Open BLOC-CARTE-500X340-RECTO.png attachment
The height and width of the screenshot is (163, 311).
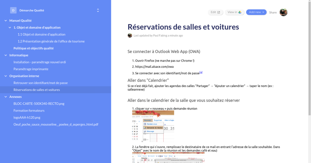click(x=39, y=103)
